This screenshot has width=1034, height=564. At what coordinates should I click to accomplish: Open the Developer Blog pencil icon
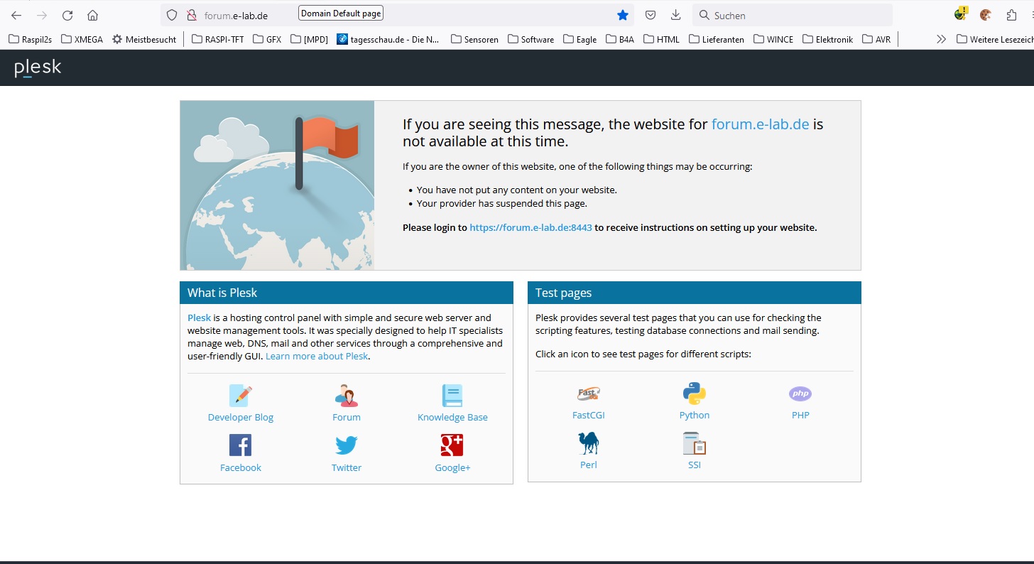(241, 396)
